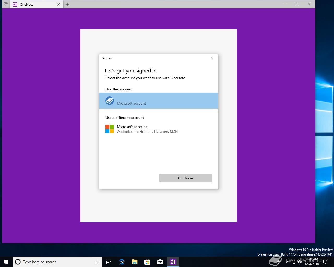This screenshot has height=267, width=334.
Task: Click the Continue button
Action: 186,178
